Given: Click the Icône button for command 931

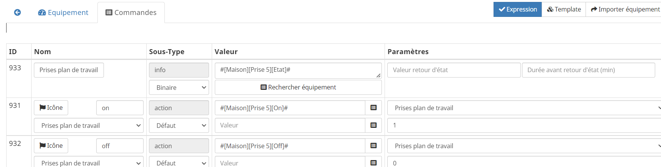Looking at the screenshot, I should click(x=51, y=107).
